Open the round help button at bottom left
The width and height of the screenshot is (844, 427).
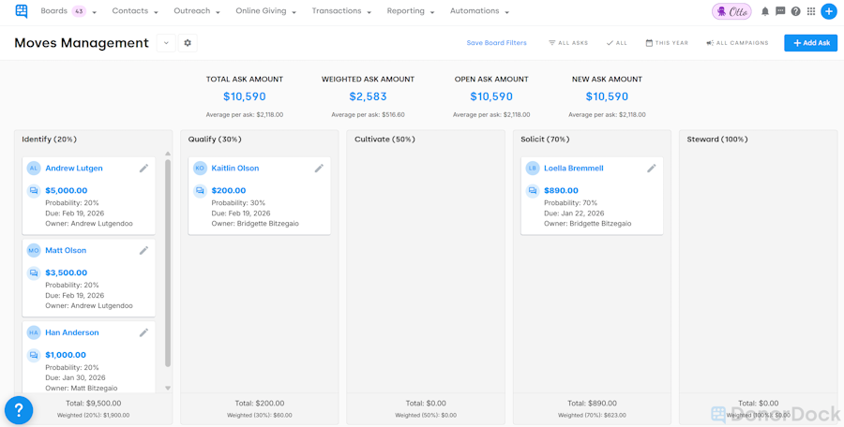tap(19, 411)
